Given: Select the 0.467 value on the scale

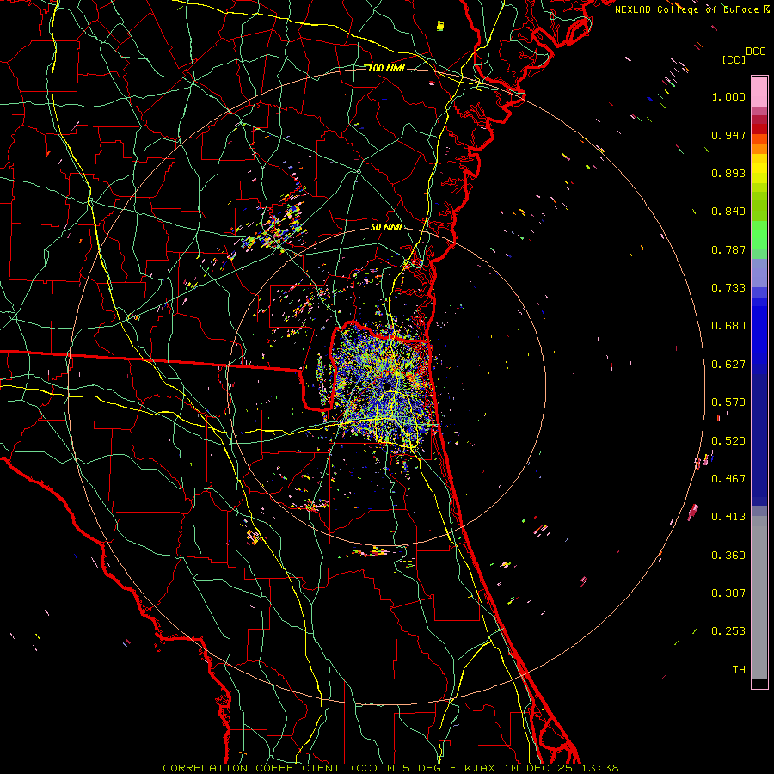Looking at the screenshot, I should [728, 479].
